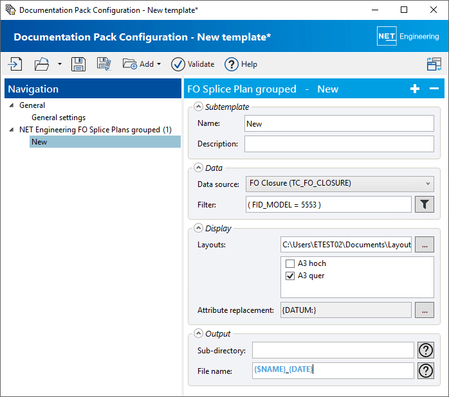Click the Validate button
Image resolution: width=449 pixels, height=397 pixels.
pos(193,64)
